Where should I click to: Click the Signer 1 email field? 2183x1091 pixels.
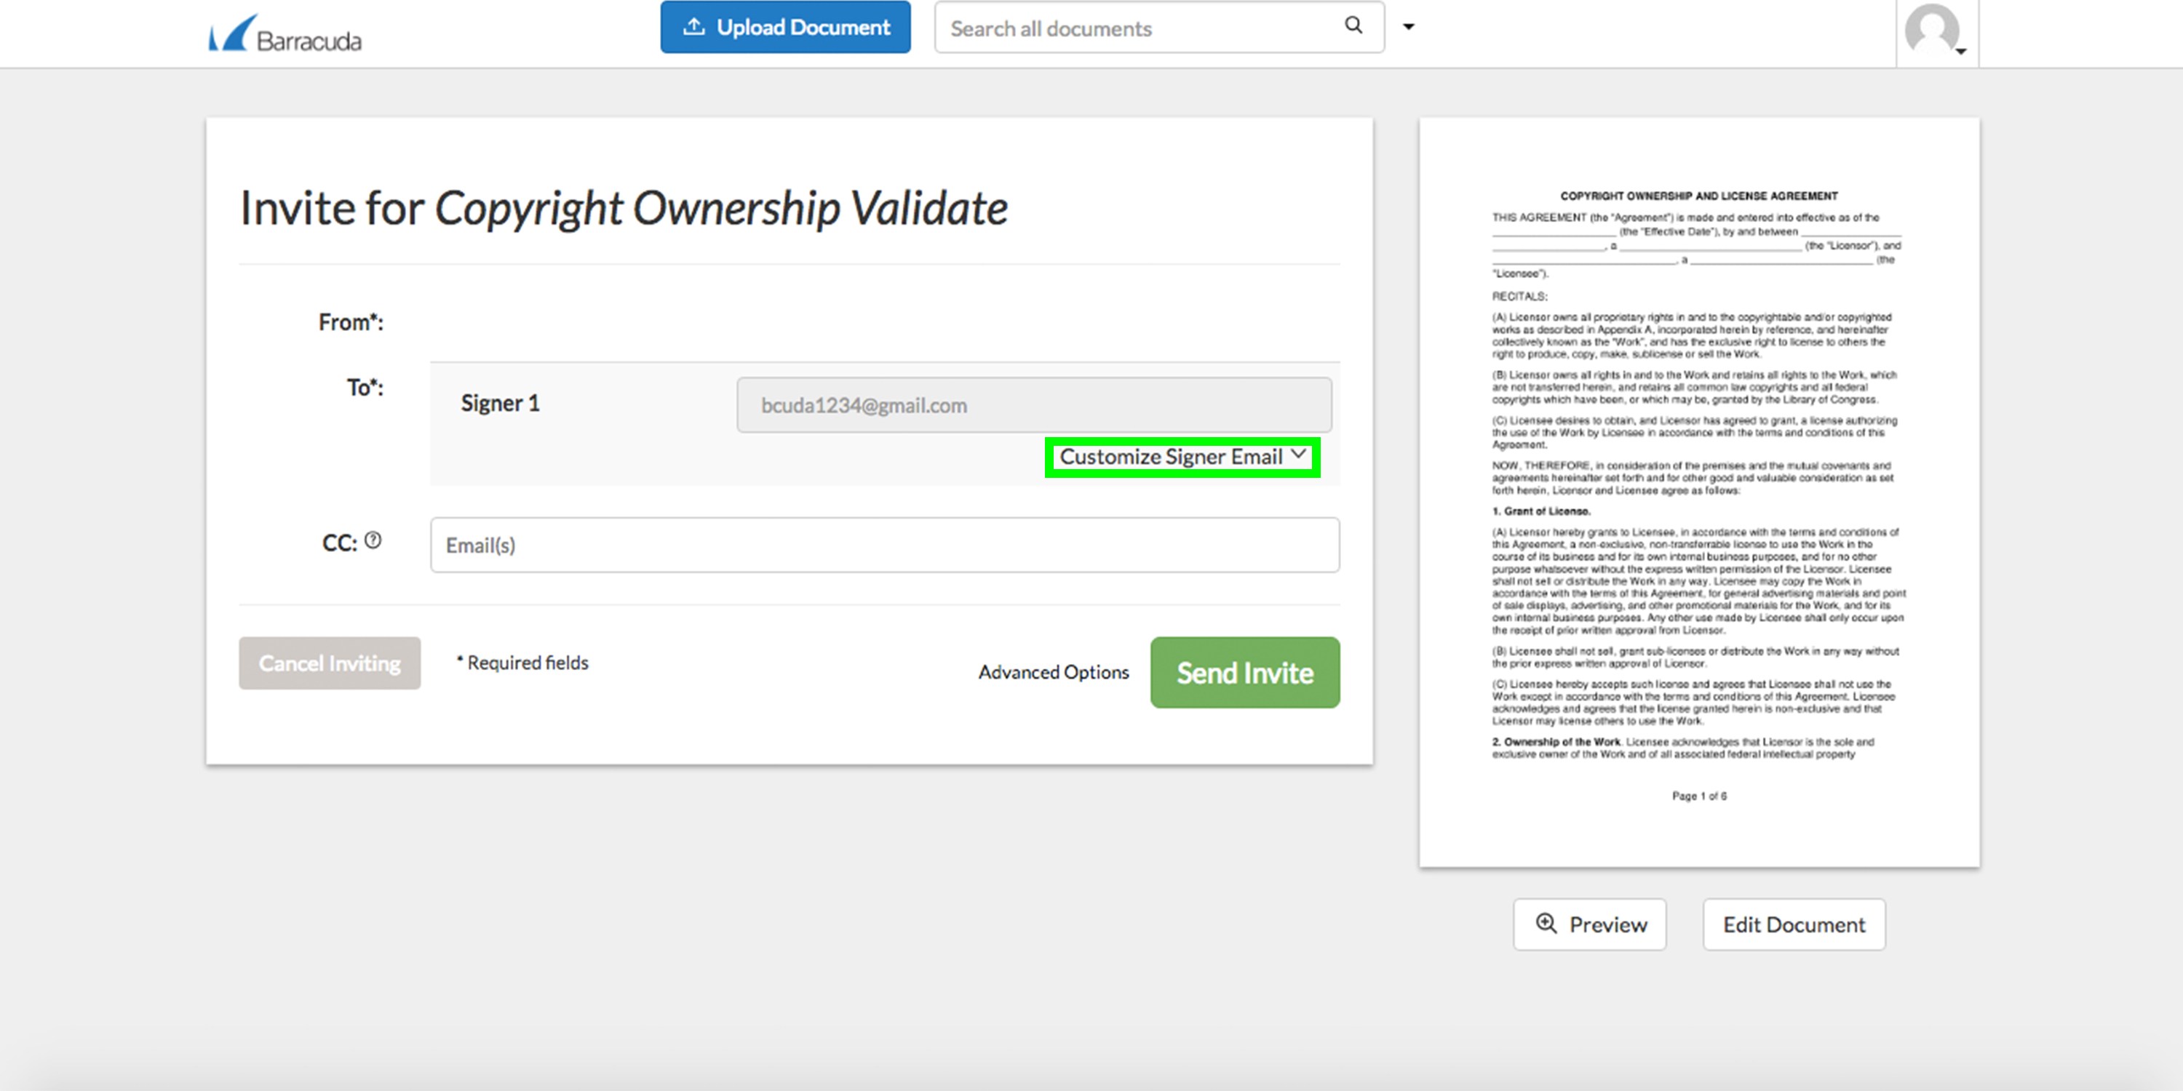pos(1033,405)
